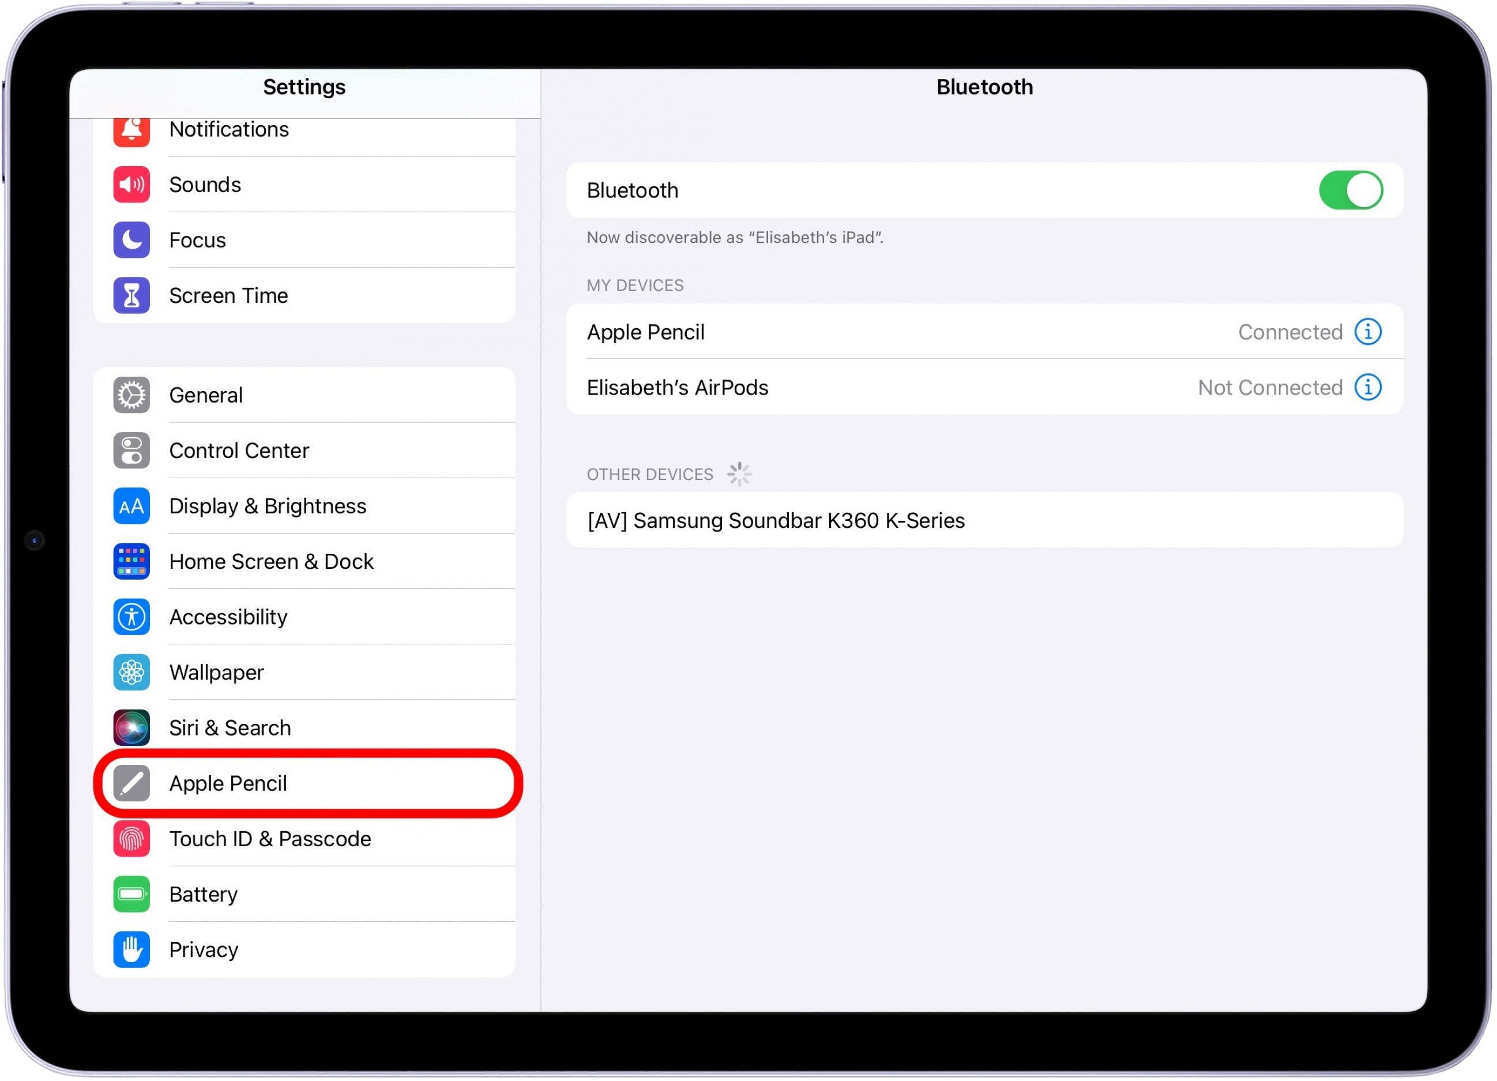The width and height of the screenshot is (1497, 1081).
Task: Open Control Center settings
Action: [x=304, y=451]
